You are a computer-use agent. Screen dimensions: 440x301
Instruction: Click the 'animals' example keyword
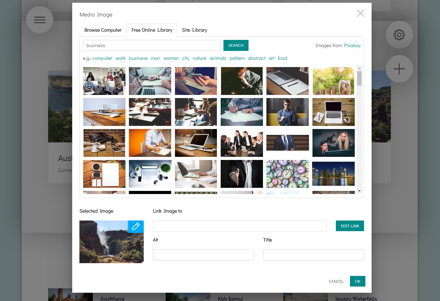point(218,58)
